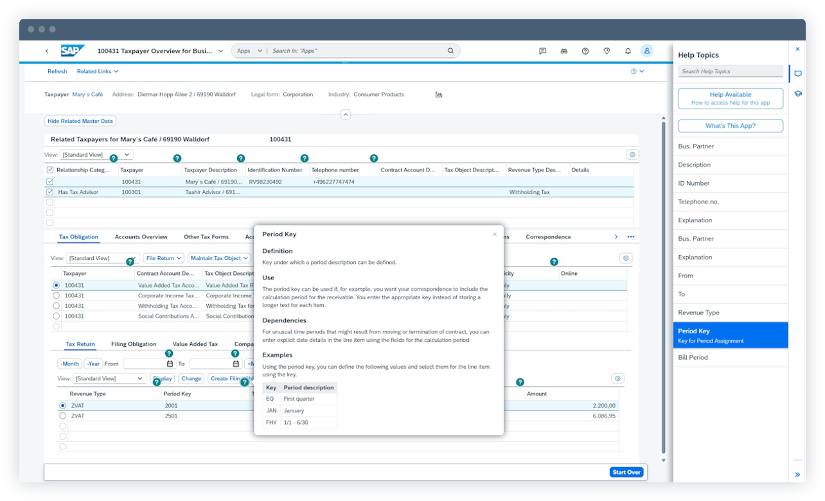The image size is (825, 501).
Task: Open the Search In Apps scope dropdown
Action: click(x=248, y=50)
